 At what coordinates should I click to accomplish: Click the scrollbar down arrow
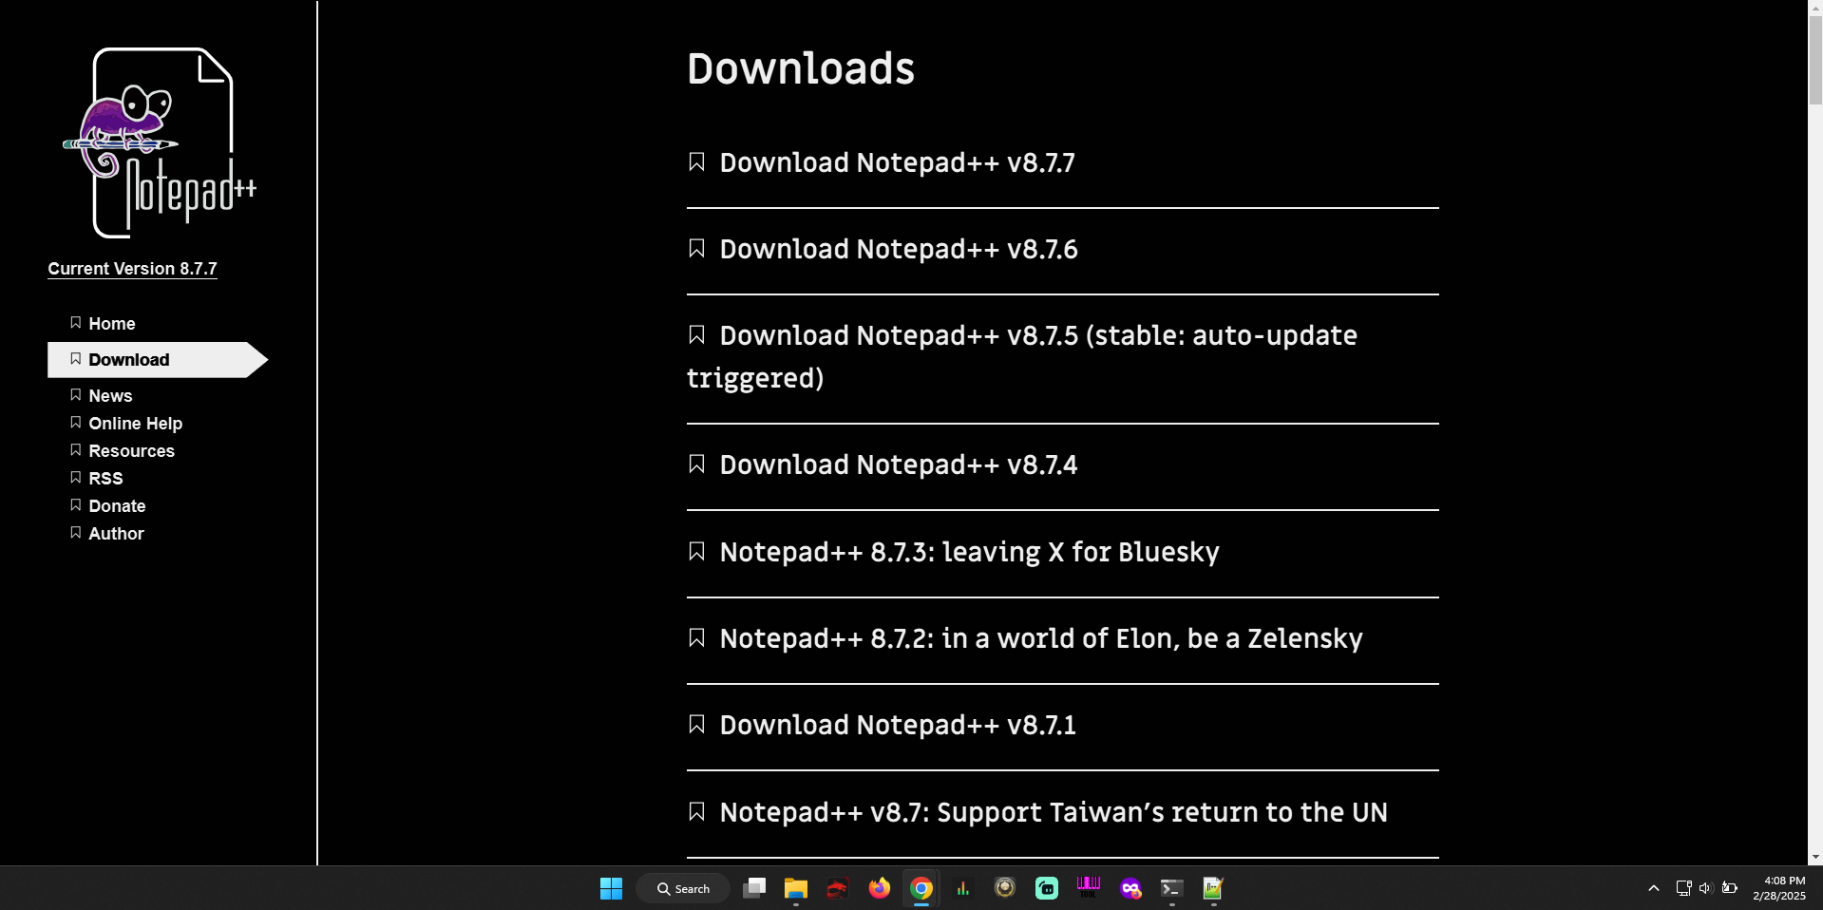point(1815,857)
